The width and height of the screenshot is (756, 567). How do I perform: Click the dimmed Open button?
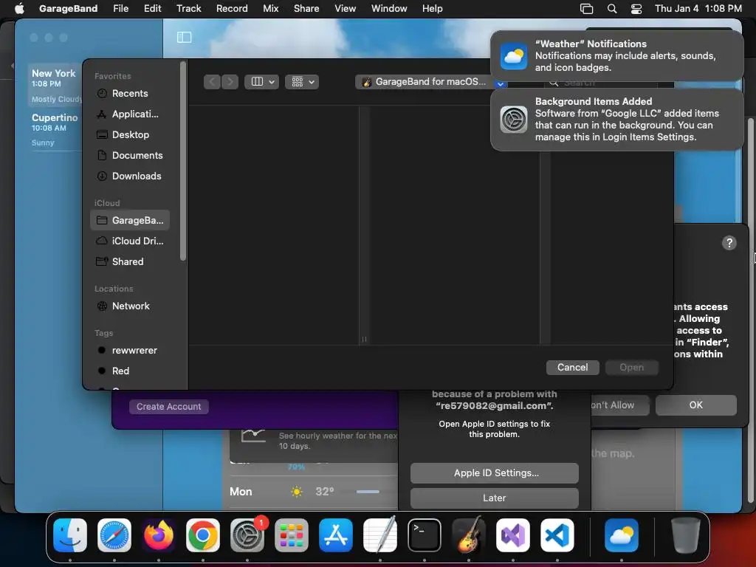tap(632, 368)
